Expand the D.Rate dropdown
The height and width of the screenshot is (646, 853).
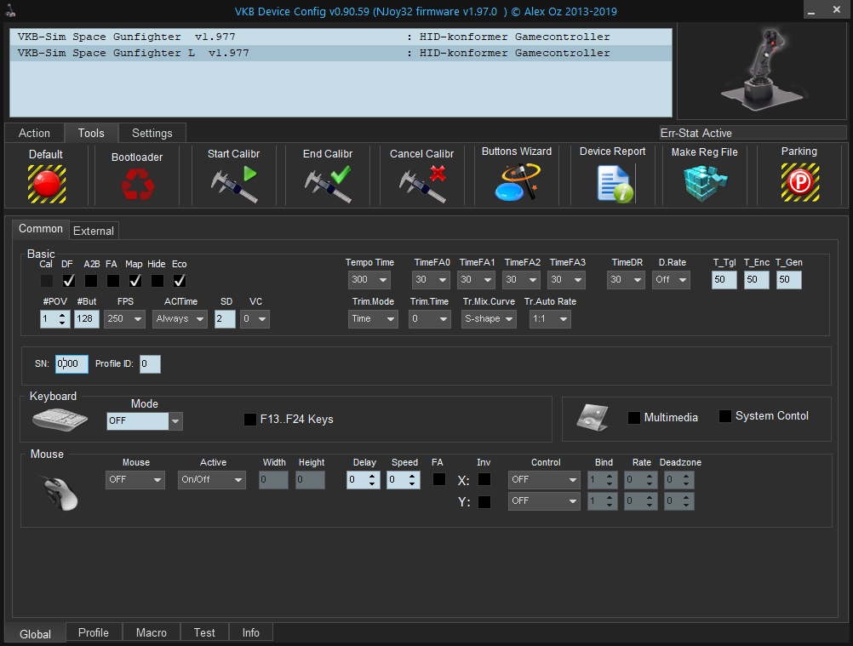click(672, 279)
